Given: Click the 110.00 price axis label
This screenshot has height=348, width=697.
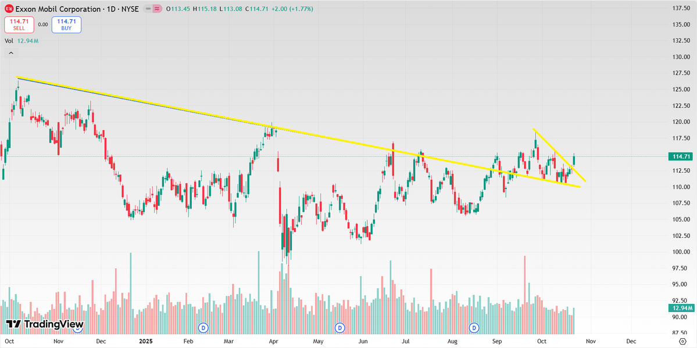Looking at the screenshot, I should pos(680,187).
